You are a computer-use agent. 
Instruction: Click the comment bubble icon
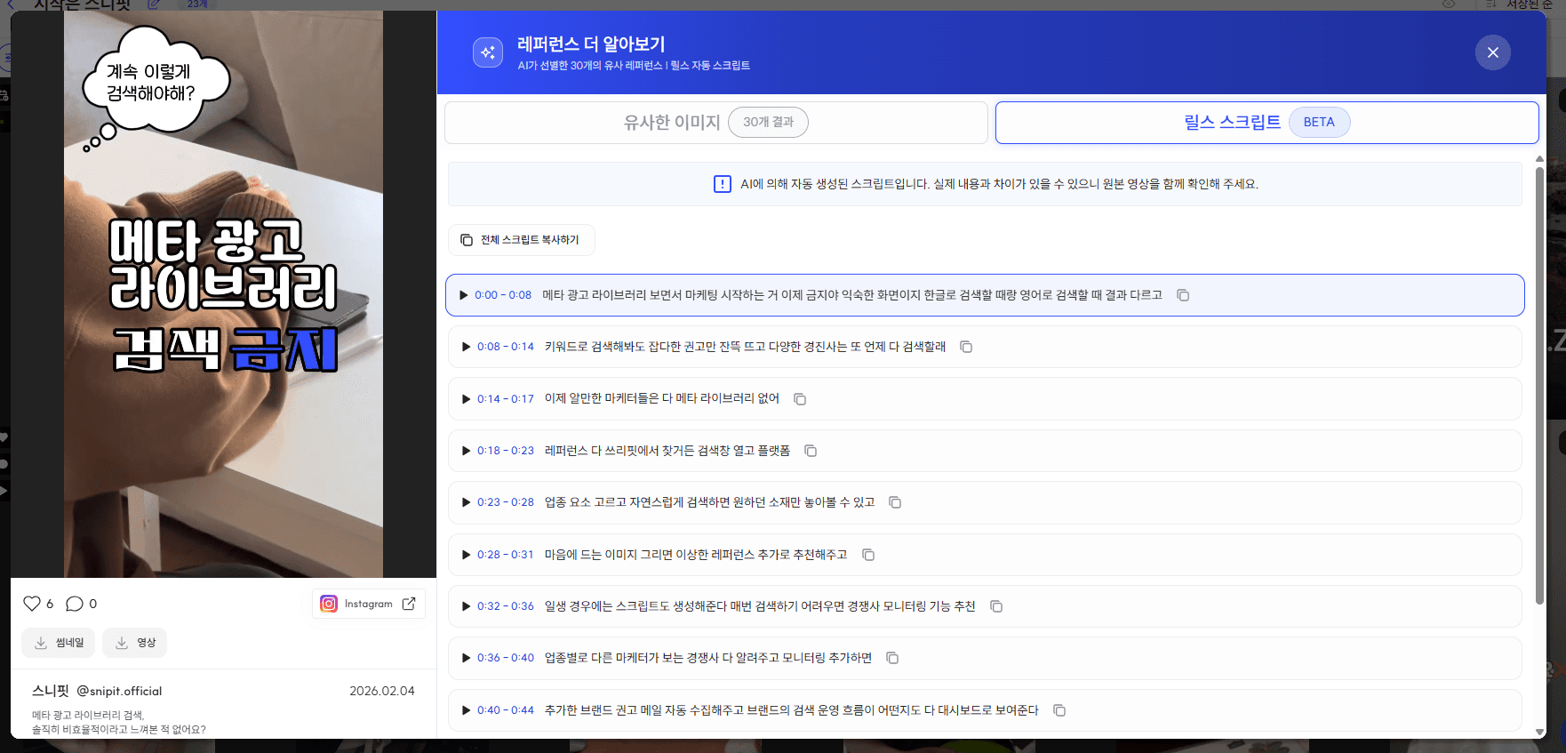(75, 604)
